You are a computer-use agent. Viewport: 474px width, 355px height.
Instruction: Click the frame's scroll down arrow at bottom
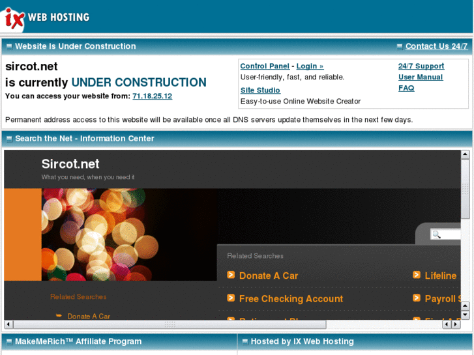click(x=466, y=315)
